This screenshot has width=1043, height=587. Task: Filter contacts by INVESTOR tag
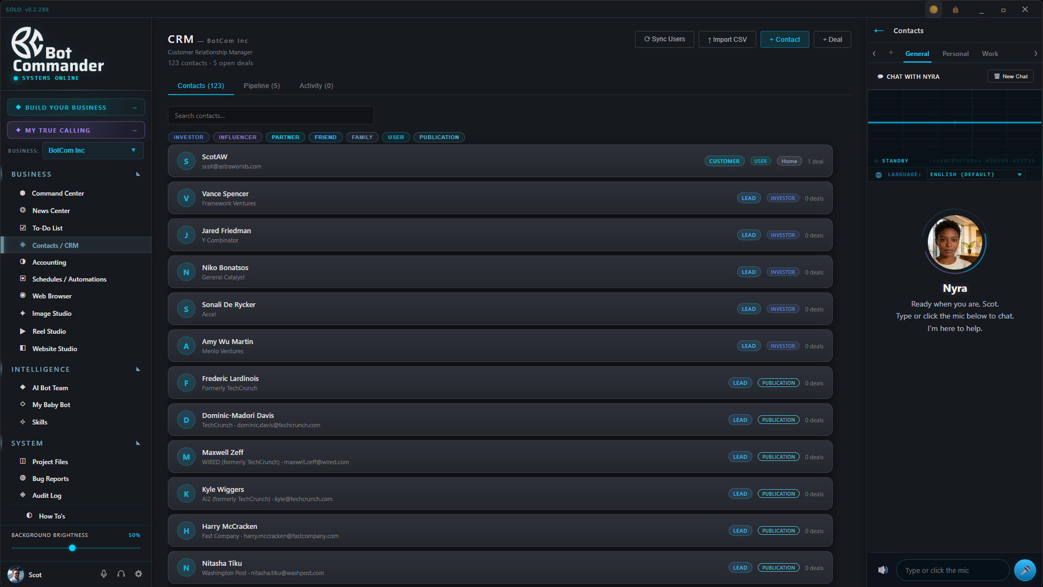click(189, 138)
